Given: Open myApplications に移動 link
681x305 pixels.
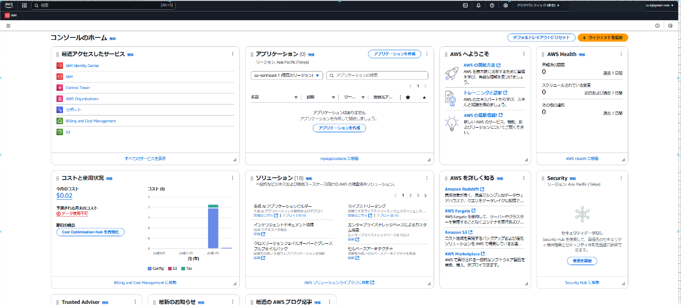Looking at the screenshot, I should (339, 159).
